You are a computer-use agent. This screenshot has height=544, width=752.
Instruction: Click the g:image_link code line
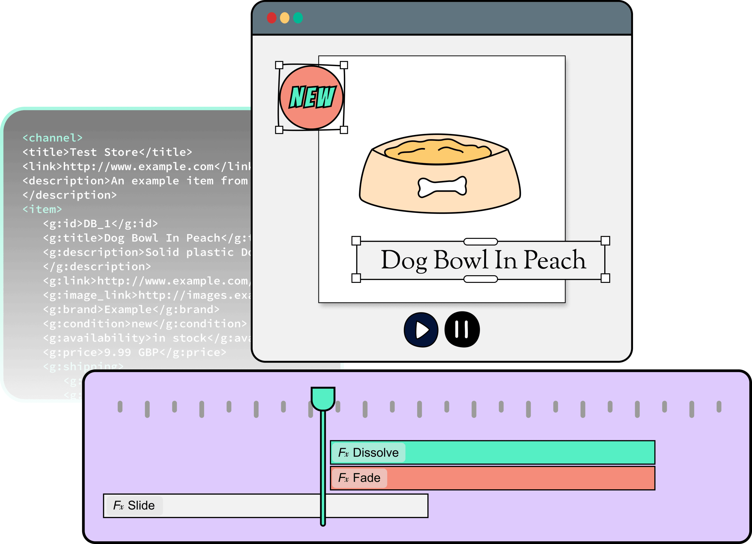pyautogui.click(x=147, y=296)
